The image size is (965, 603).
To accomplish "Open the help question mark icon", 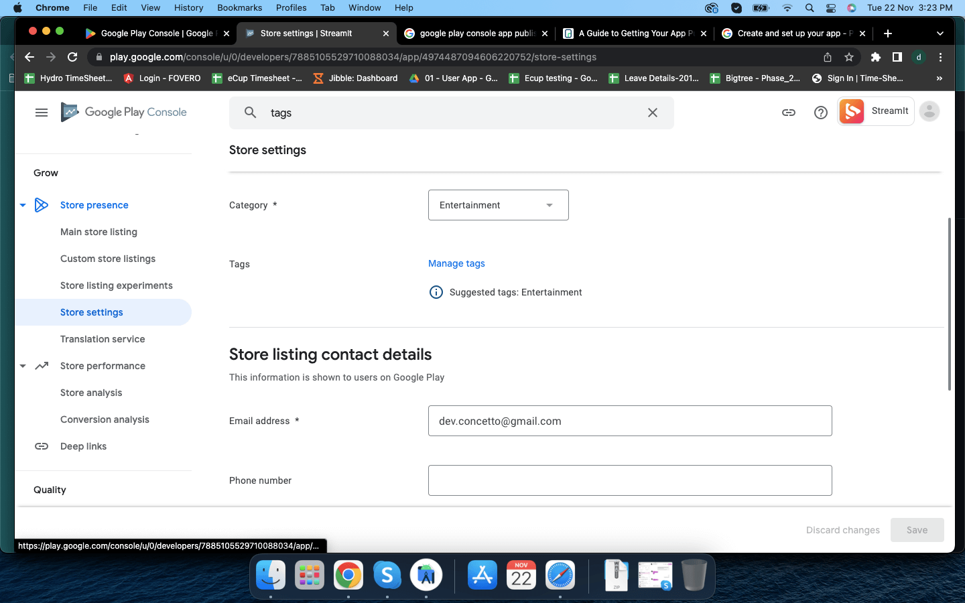I will (820, 113).
